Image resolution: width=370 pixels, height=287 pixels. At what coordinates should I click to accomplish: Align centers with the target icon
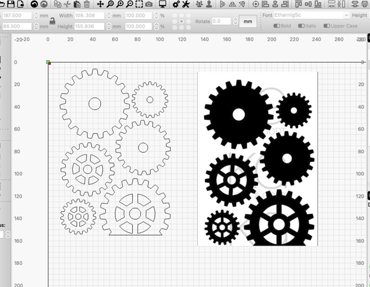[255, 4]
